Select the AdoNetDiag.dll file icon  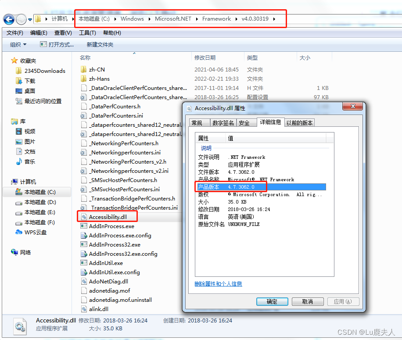[x=83, y=282]
